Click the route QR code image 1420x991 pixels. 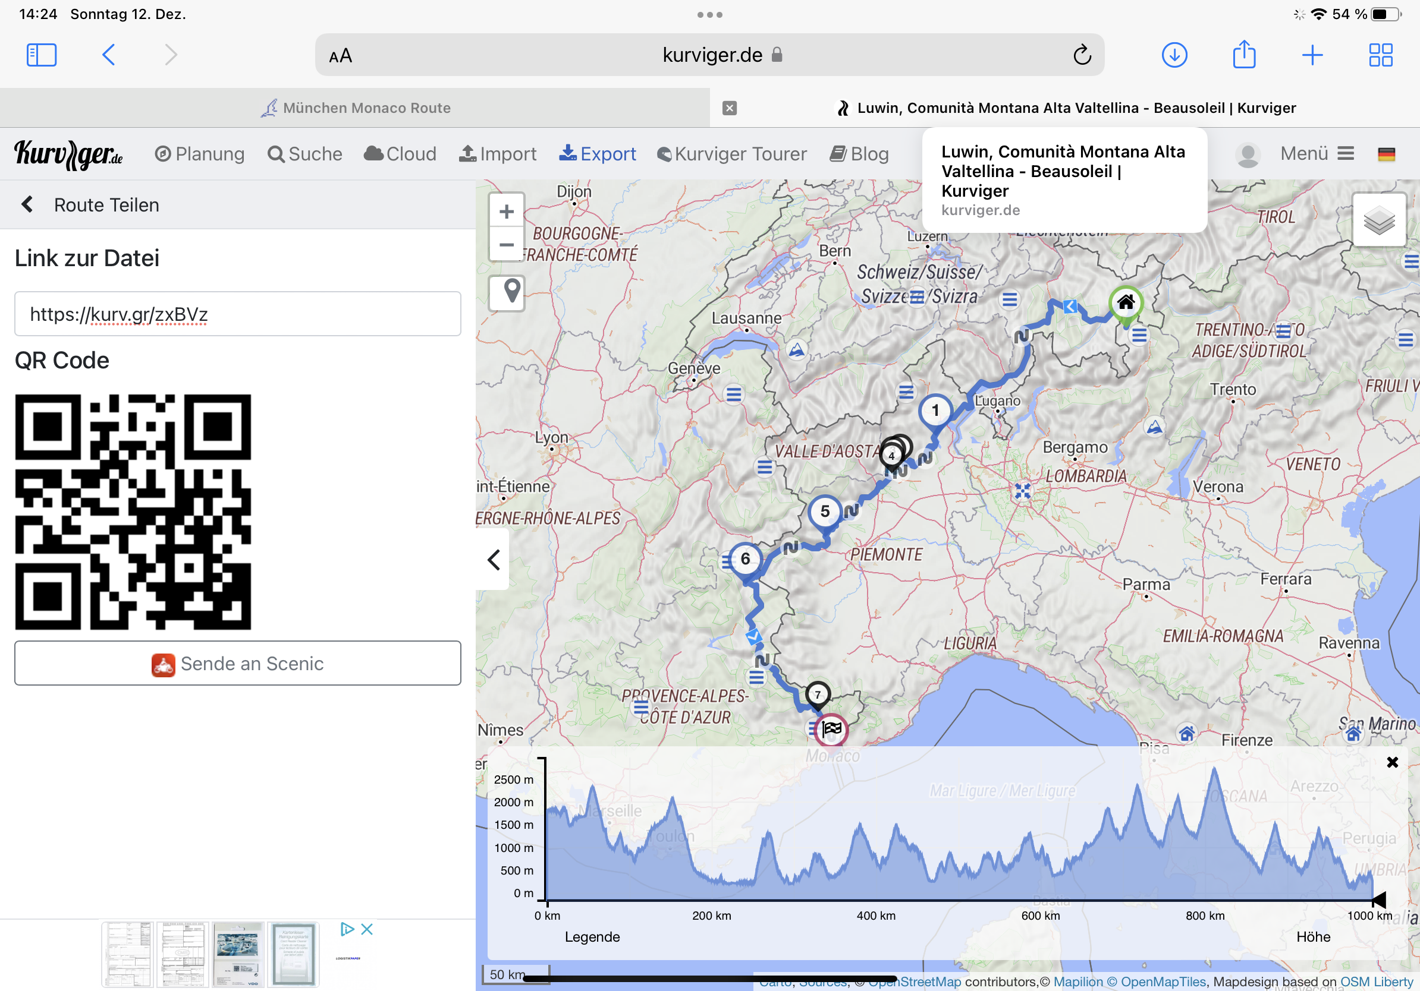133,512
